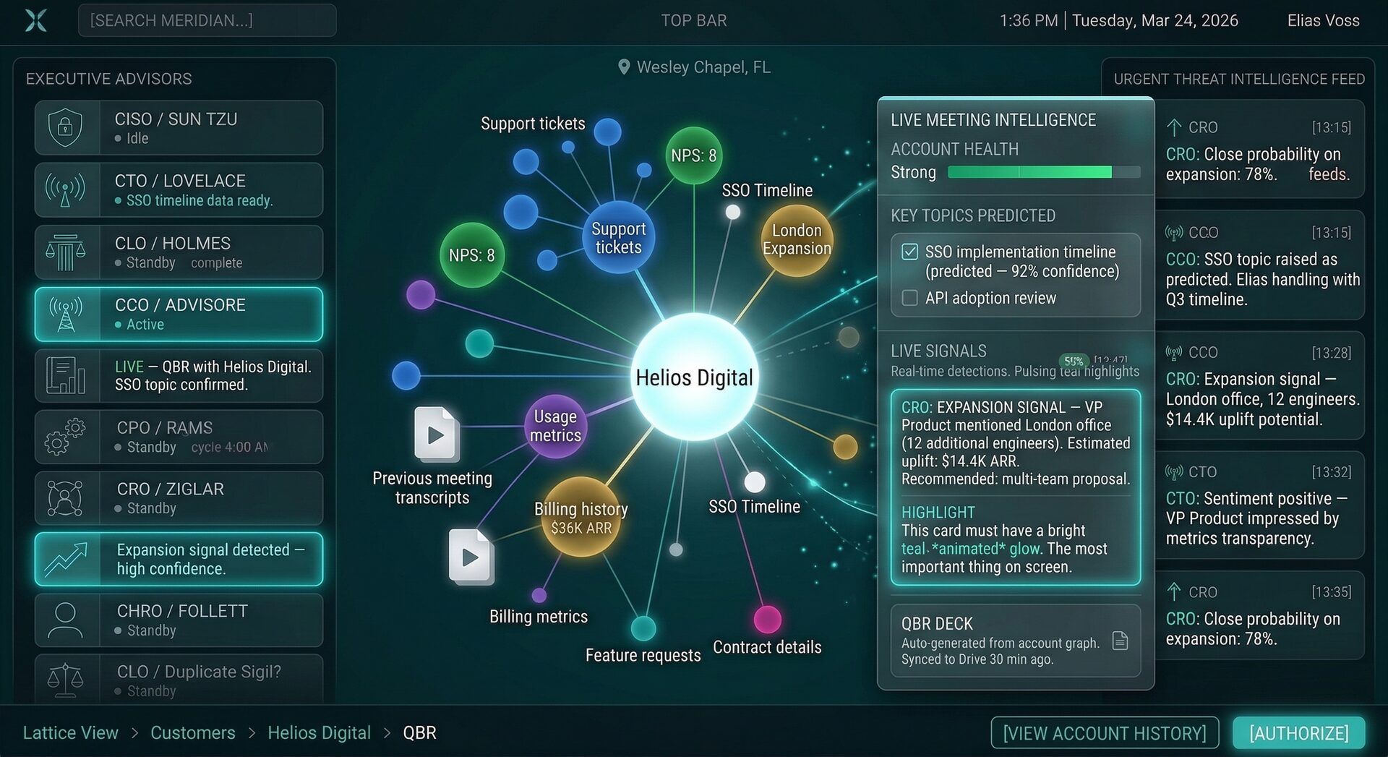Click the CTO antenna icon next to LOVELACE
This screenshot has width=1388, height=757.
(66, 190)
